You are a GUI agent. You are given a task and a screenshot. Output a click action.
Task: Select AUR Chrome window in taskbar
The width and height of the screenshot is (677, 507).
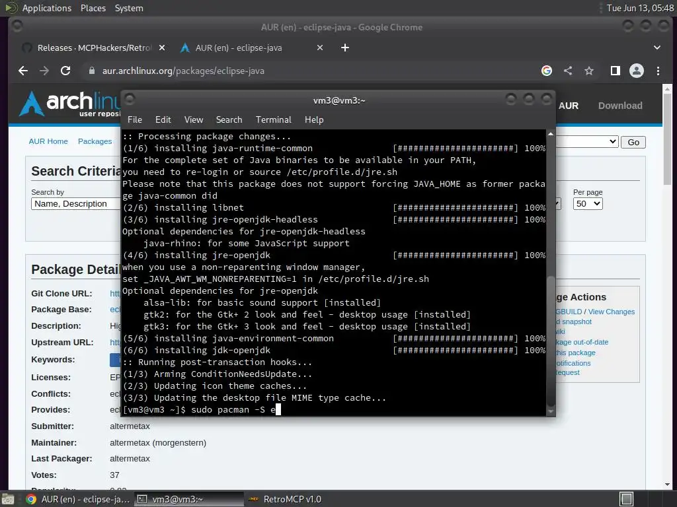[x=78, y=499]
